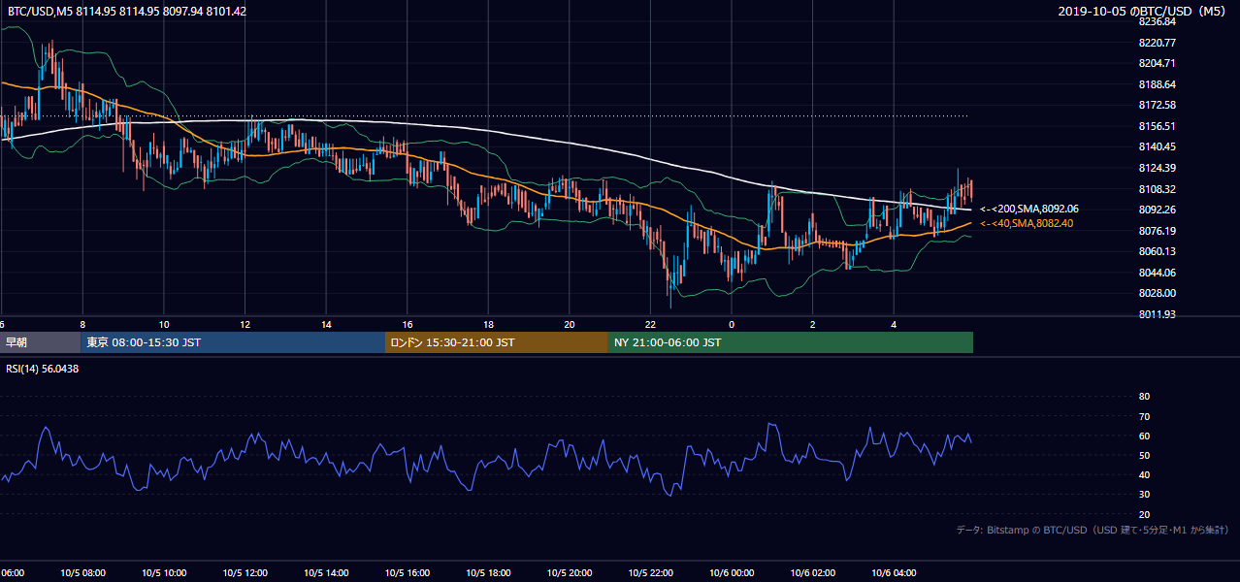Click the 10/5 18:00 time axis label
Screen dimensions: 1240x582
pyautogui.click(x=488, y=573)
